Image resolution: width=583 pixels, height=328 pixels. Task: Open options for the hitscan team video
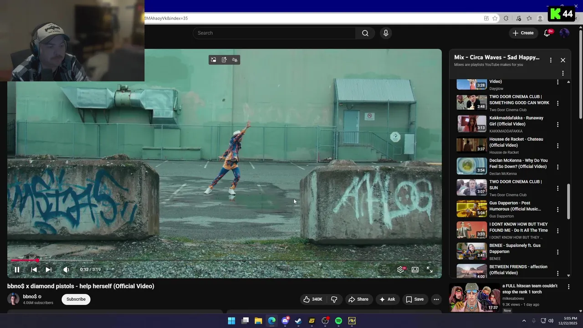568,287
